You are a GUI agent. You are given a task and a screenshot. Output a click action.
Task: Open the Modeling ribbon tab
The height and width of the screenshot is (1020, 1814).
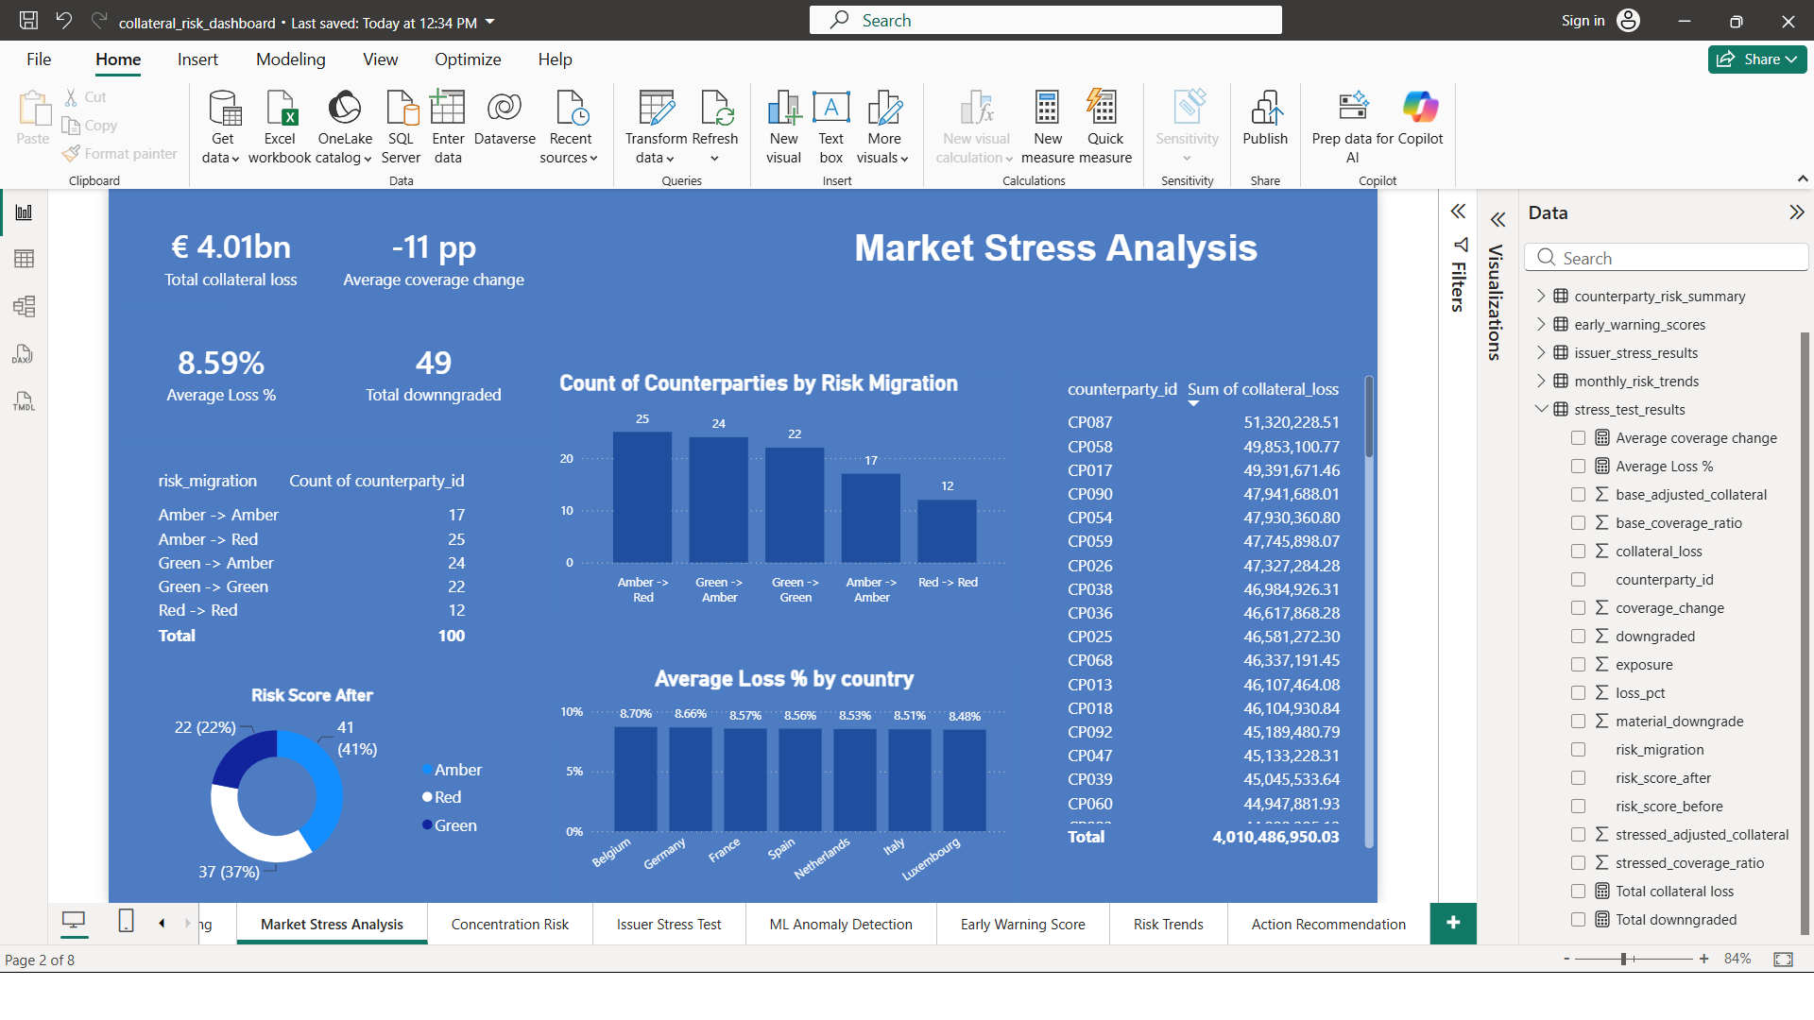pyautogui.click(x=291, y=59)
